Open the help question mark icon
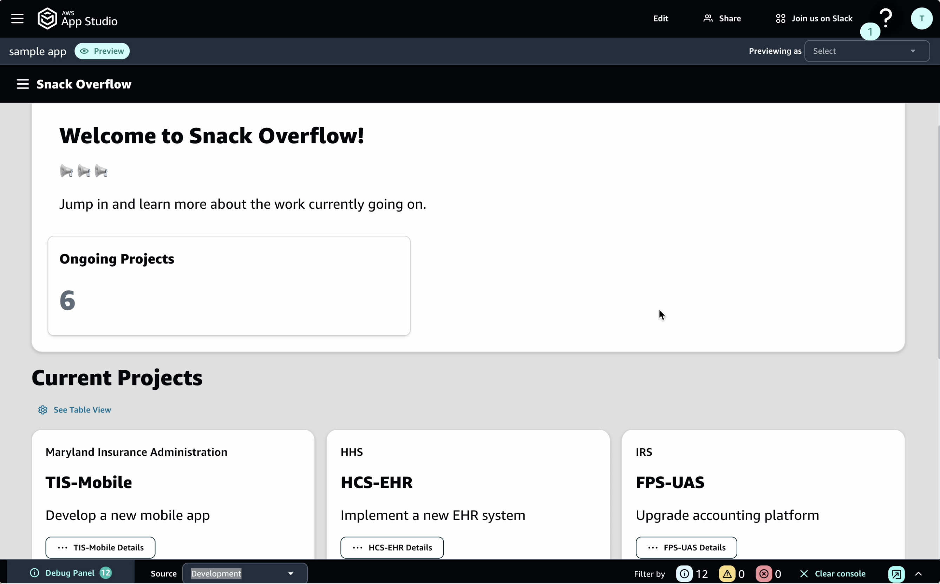940x584 pixels. pos(886,18)
